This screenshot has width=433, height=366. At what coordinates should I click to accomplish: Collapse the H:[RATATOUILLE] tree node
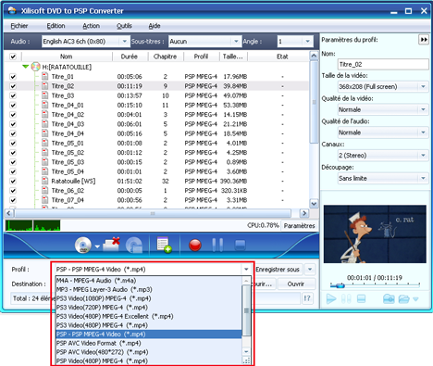pyautogui.click(x=26, y=67)
